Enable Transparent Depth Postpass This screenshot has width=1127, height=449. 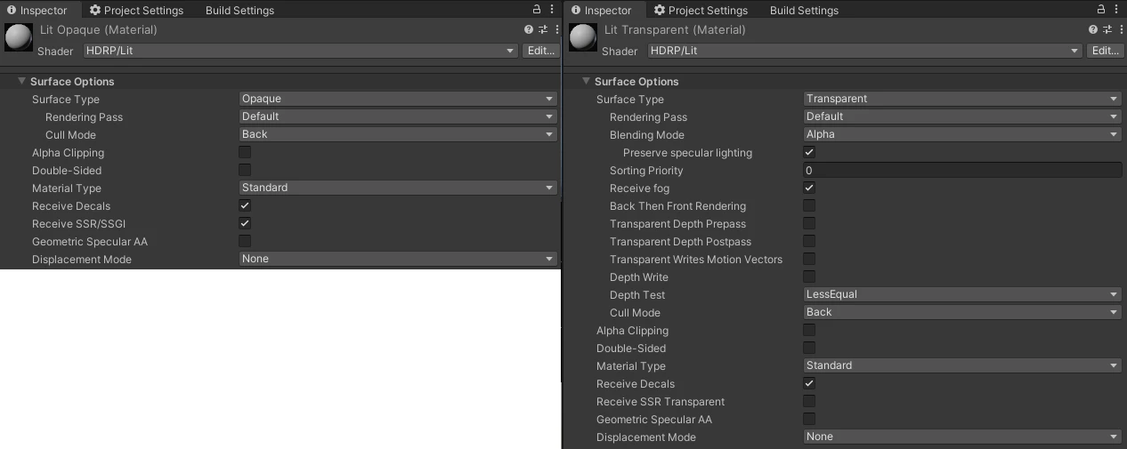809,241
